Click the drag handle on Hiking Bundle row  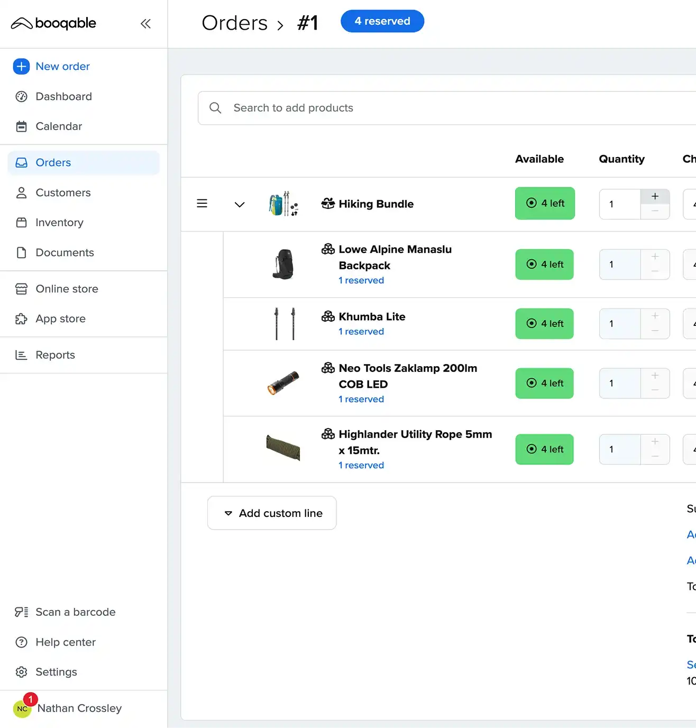[202, 204]
